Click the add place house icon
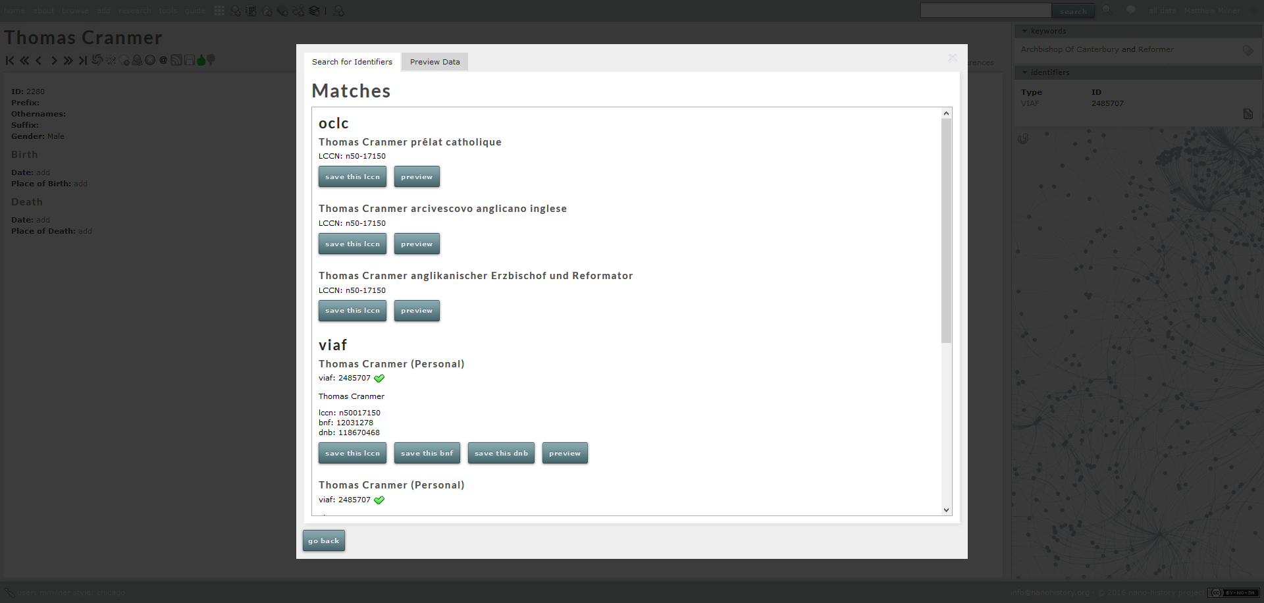 pos(267,11)
